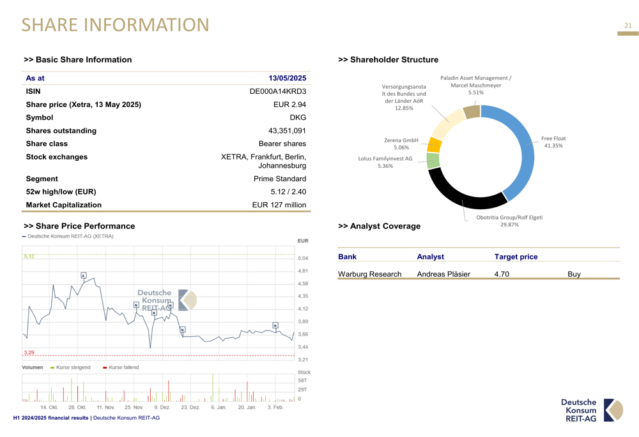
Task: Click the 'Stock exchanges' row label
Action: (x=57, y=157)
